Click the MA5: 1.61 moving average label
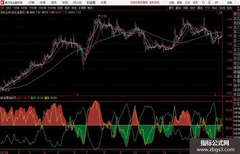This screenshot has width=240, height=154. click(x=35, y=12)
